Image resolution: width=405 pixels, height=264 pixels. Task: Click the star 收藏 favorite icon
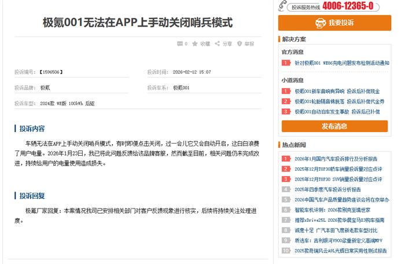[195, 43]
